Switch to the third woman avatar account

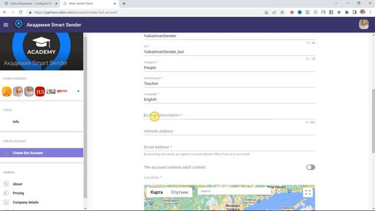click(29, 91)
